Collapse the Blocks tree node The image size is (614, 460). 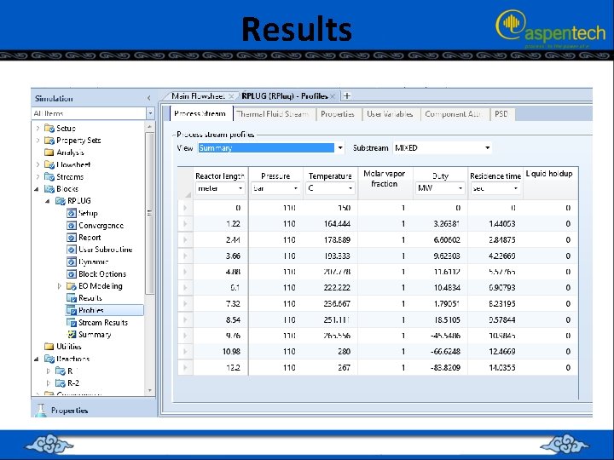click(x=37, y=189)
